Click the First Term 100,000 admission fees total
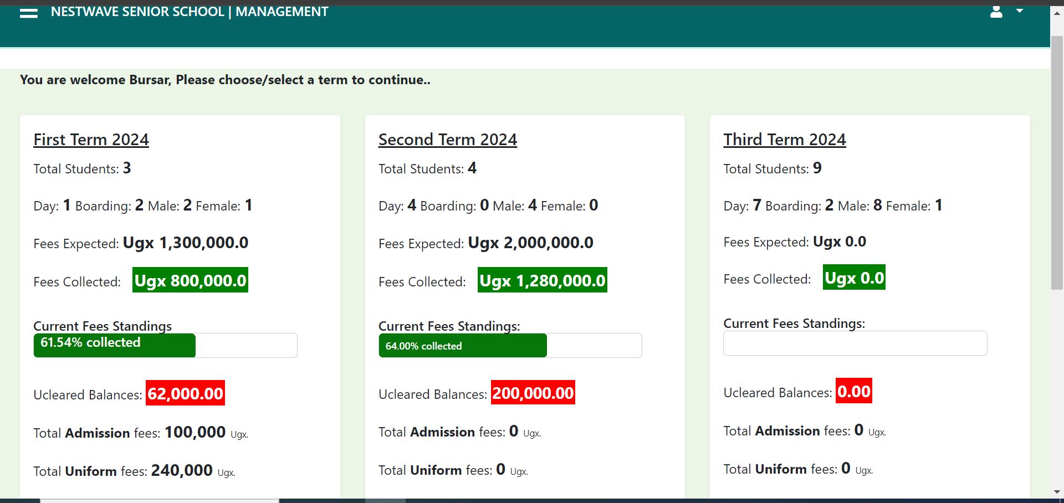The image size is (1064, 503). tap(195, 432)
